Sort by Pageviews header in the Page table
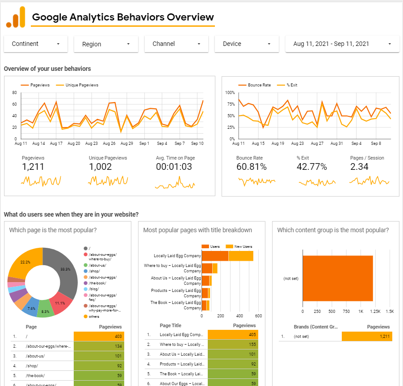The height and width of the screenshot is (386, 403). click(110, 327)
